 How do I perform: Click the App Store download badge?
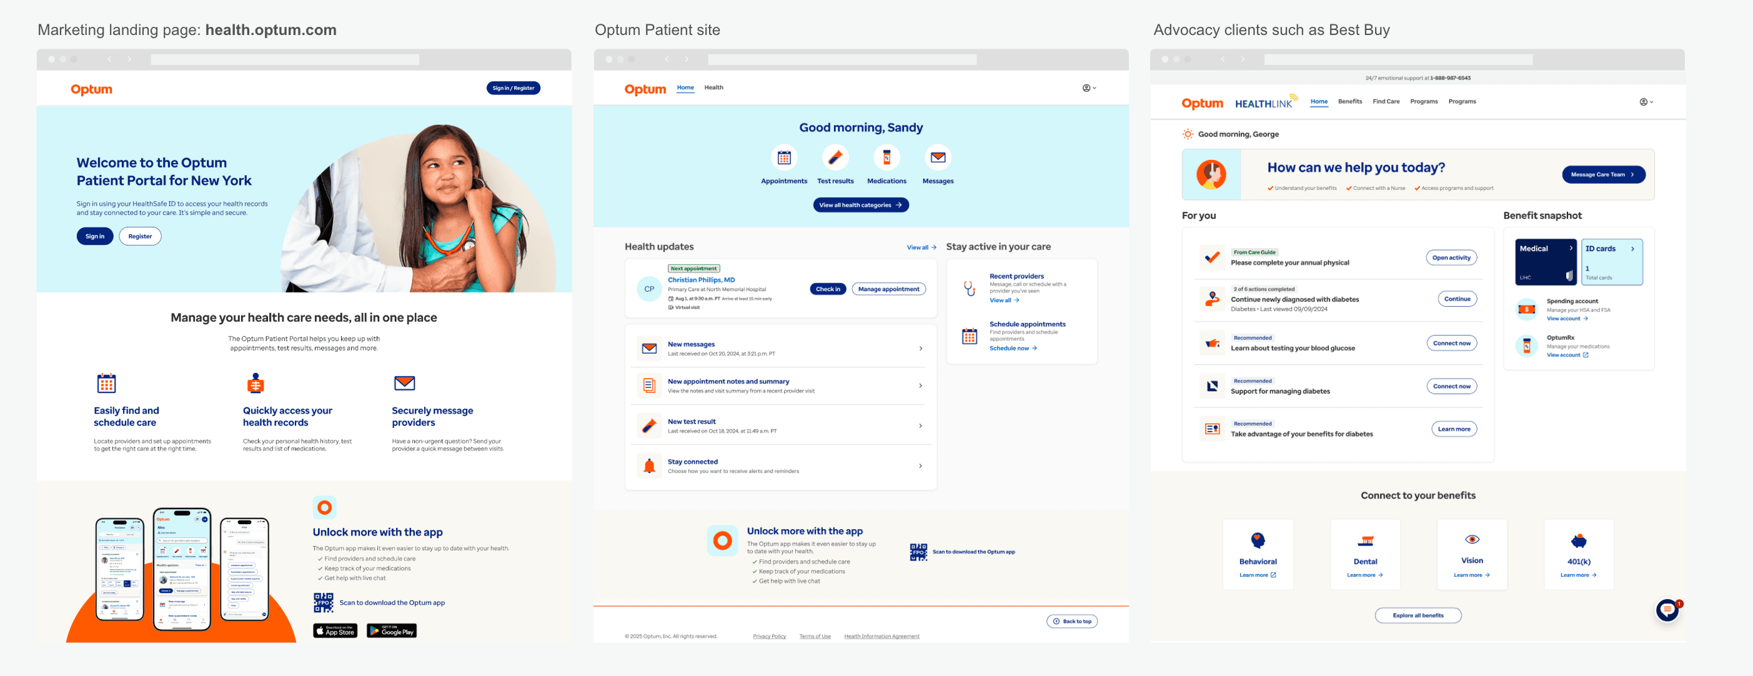click(335, 631)
